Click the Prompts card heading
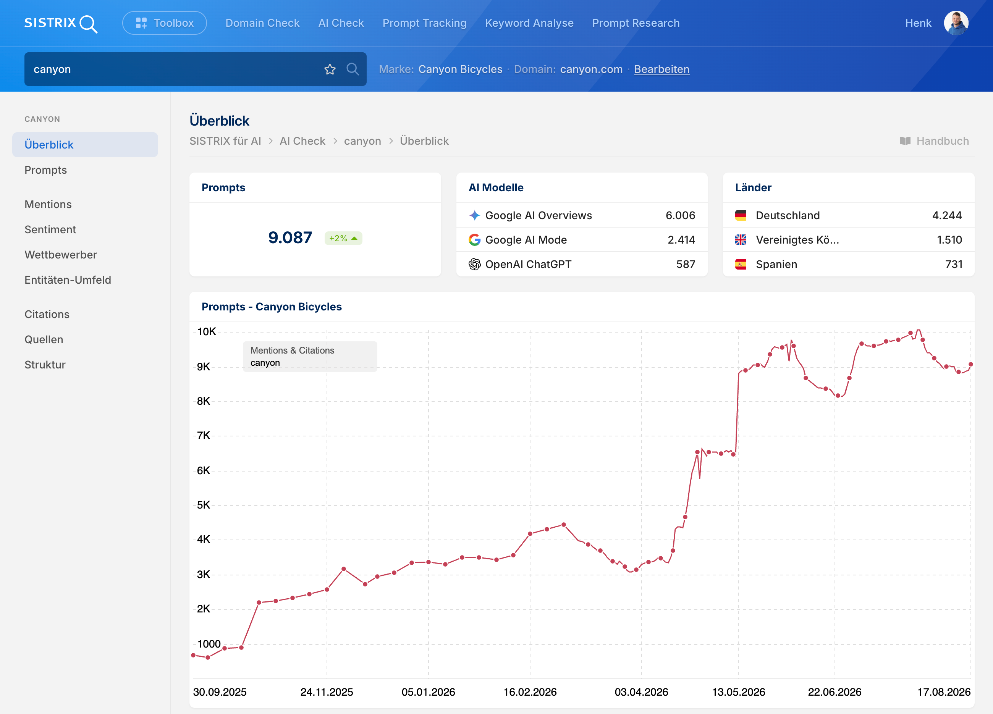 coord(223,187)
